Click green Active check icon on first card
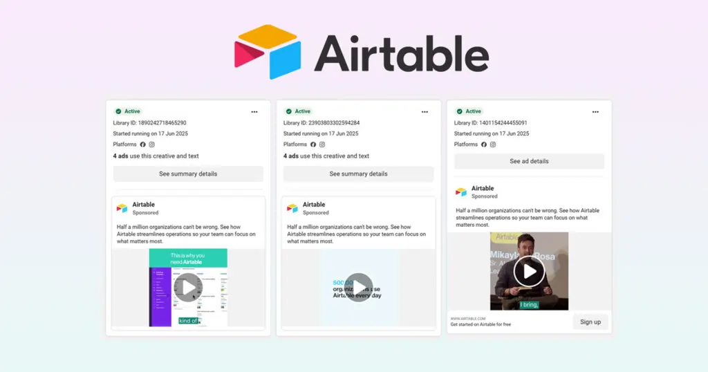This screenshot has width=708, height=372. point(118,111)
